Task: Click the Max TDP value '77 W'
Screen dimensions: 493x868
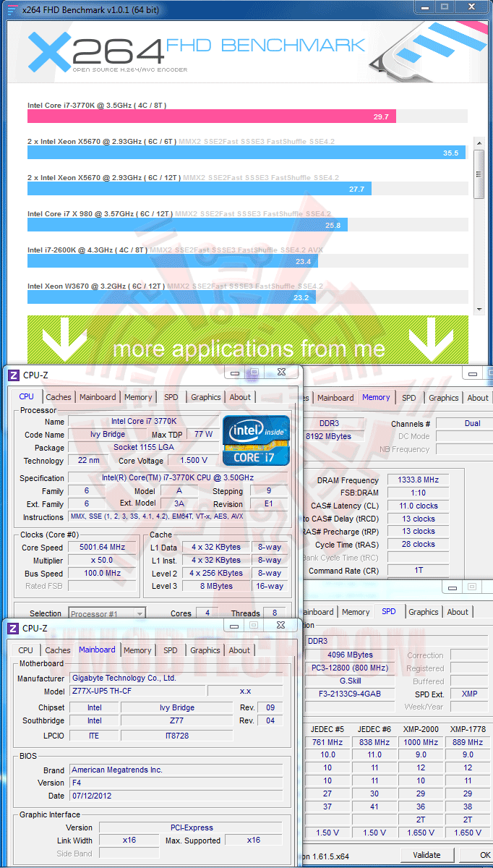Action: pyautogui.click(x=204, y=435)
